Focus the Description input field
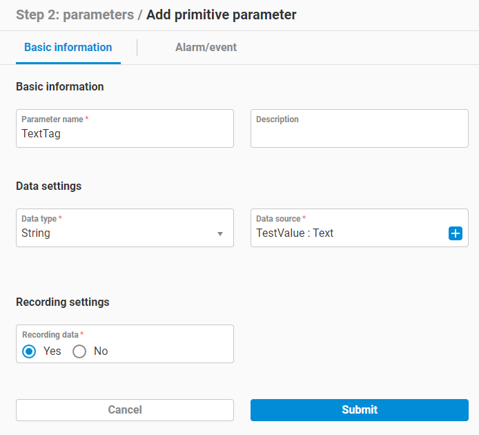 pyautogui.click(x=359, y=134)
